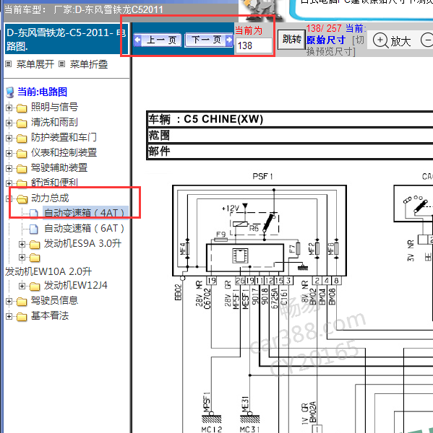Expand the 基本看法 folder
Screen dimensions: 433x433
(9, 317)
